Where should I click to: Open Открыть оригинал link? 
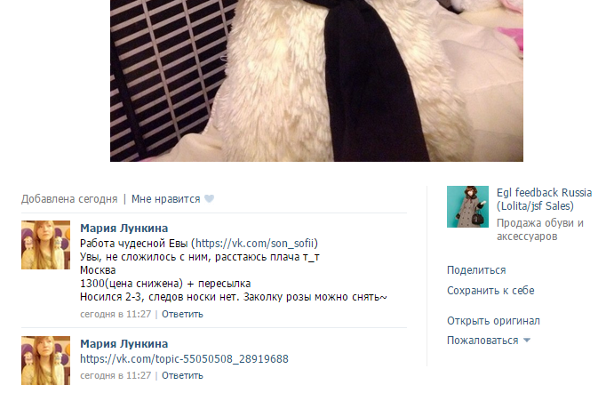coord(493,321)
